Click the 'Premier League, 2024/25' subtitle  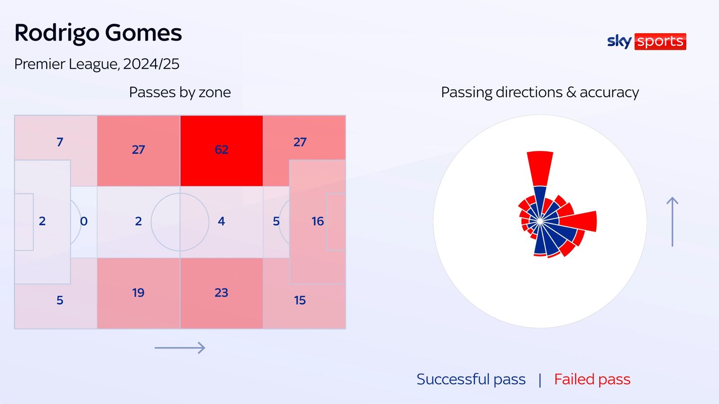pos(97,64)
